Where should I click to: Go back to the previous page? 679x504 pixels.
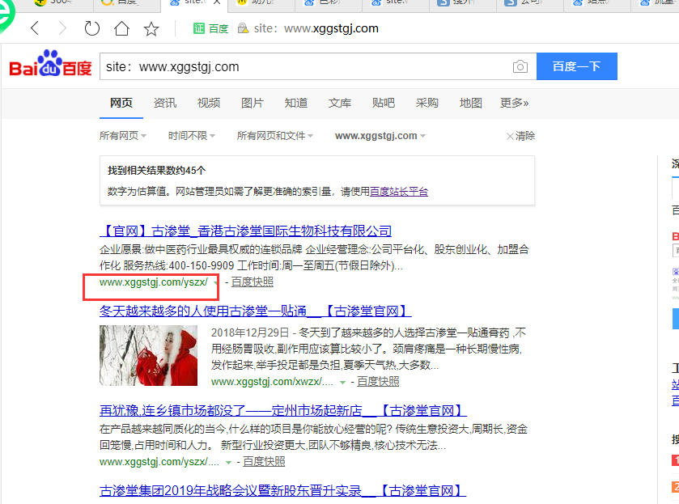[35, 28]
